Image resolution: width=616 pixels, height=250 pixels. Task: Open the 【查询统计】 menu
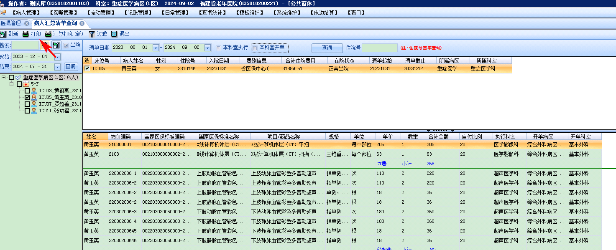212,13
